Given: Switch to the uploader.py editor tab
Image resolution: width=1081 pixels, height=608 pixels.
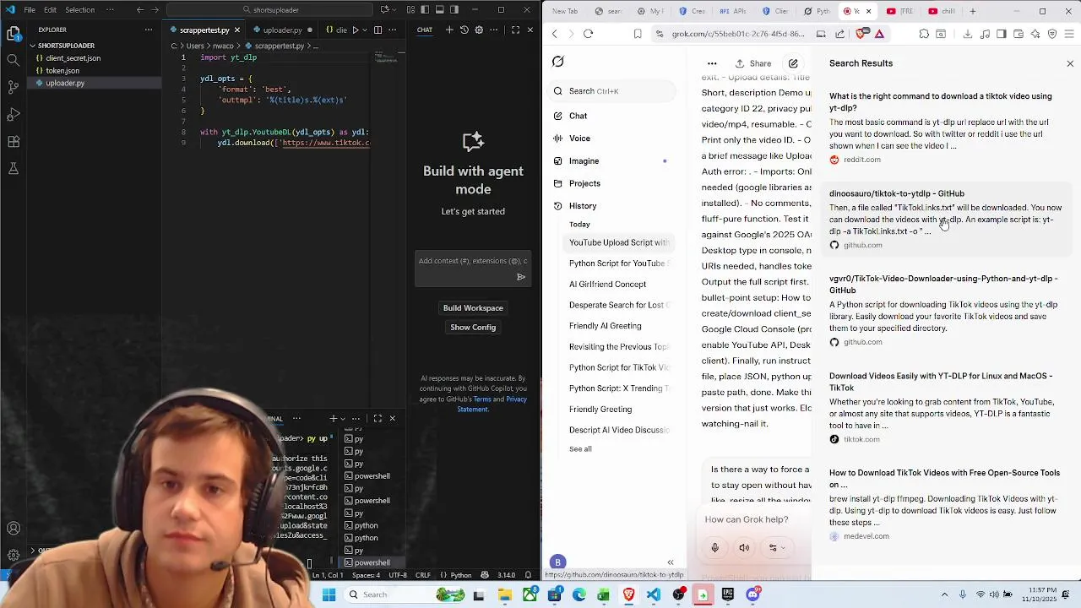Looking at the screenshot, I should [282, 30].
